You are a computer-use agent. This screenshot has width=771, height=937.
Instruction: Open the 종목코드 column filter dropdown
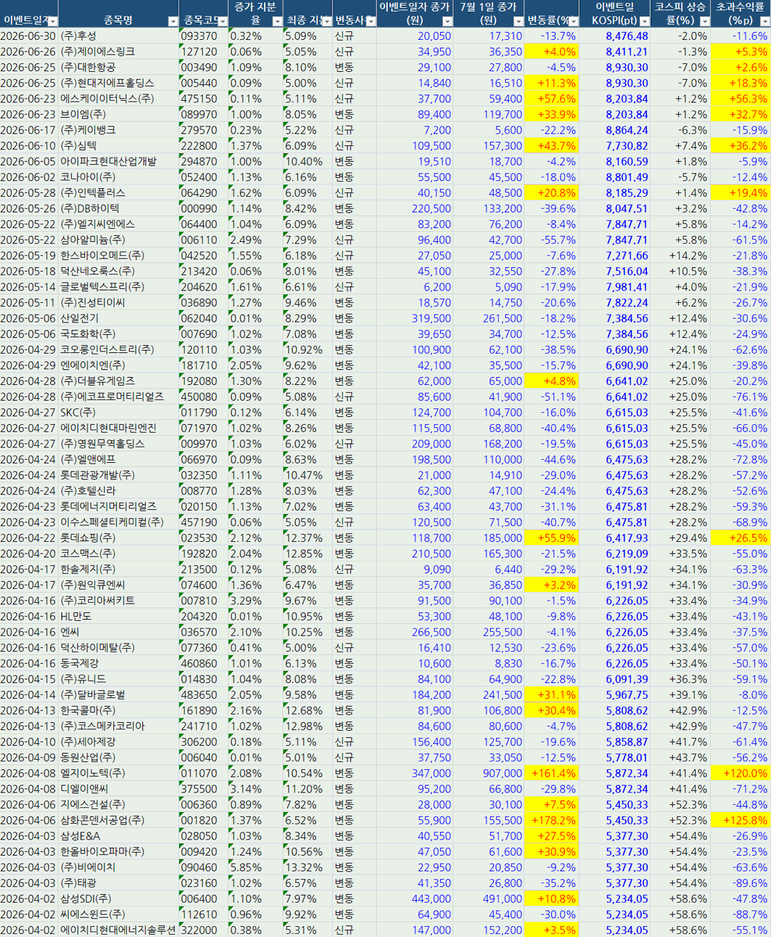(x=222, y=22)
